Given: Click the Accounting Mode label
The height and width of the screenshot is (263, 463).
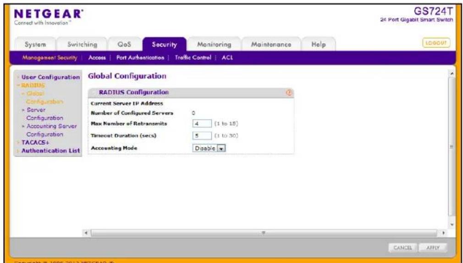Looking at the screenshot, I should pos(114,148).
